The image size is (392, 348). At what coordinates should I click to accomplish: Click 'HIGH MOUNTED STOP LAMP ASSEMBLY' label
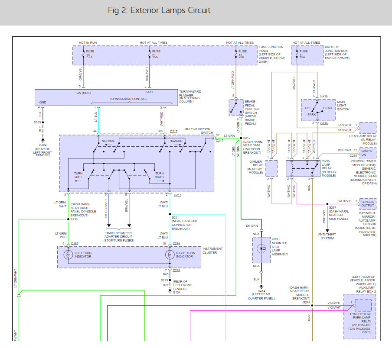pyautogui.click(x=280, y=247)
